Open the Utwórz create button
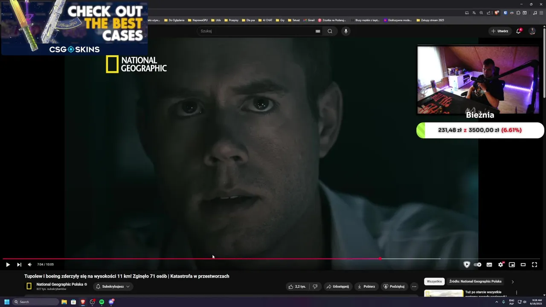 click(500, 31)
